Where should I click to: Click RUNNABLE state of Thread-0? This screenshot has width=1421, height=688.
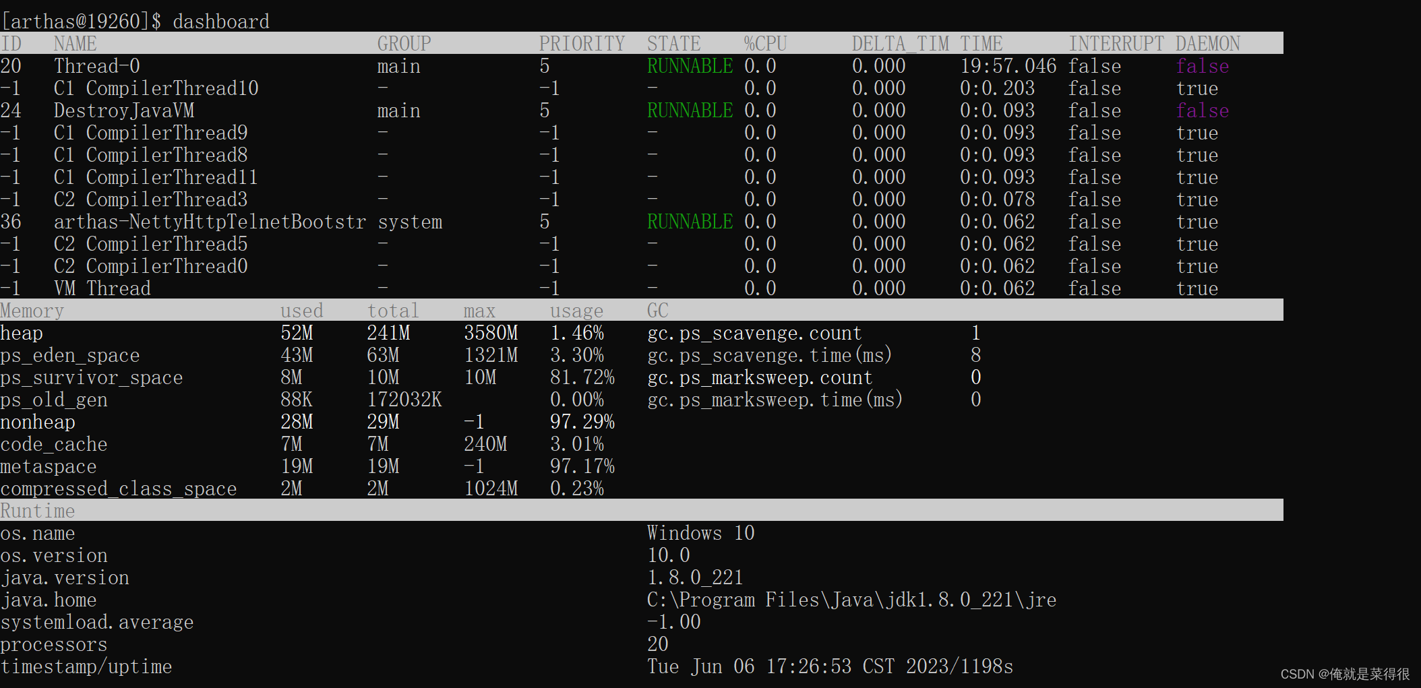pos(690,66)
